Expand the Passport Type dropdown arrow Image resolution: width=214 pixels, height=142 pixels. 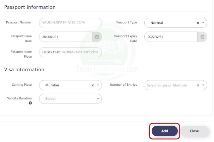[x=203, y=23]
